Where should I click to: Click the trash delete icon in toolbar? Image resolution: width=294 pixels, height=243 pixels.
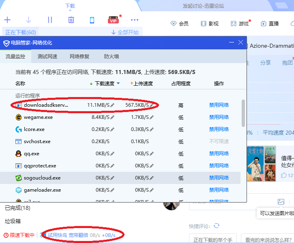pos(71,20)
